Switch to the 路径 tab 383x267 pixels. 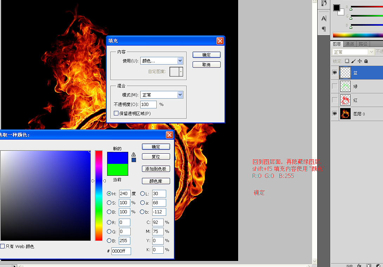(363, 44)
